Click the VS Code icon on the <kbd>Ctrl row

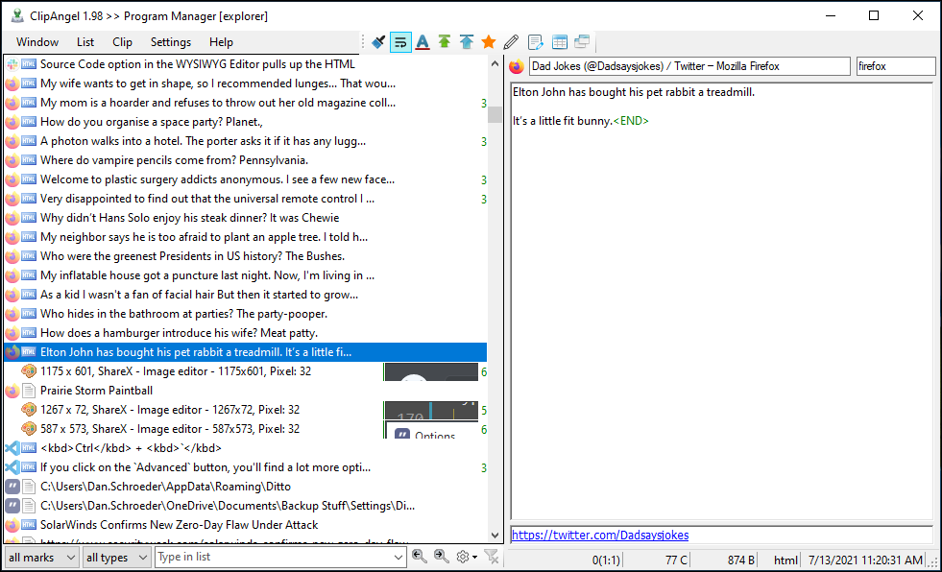12,448
